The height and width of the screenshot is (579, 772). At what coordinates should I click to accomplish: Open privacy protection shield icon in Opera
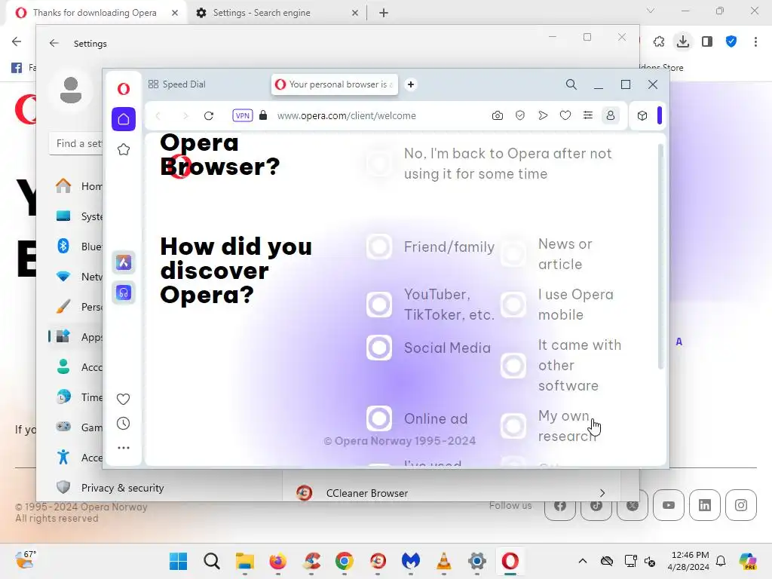point(520,115)
